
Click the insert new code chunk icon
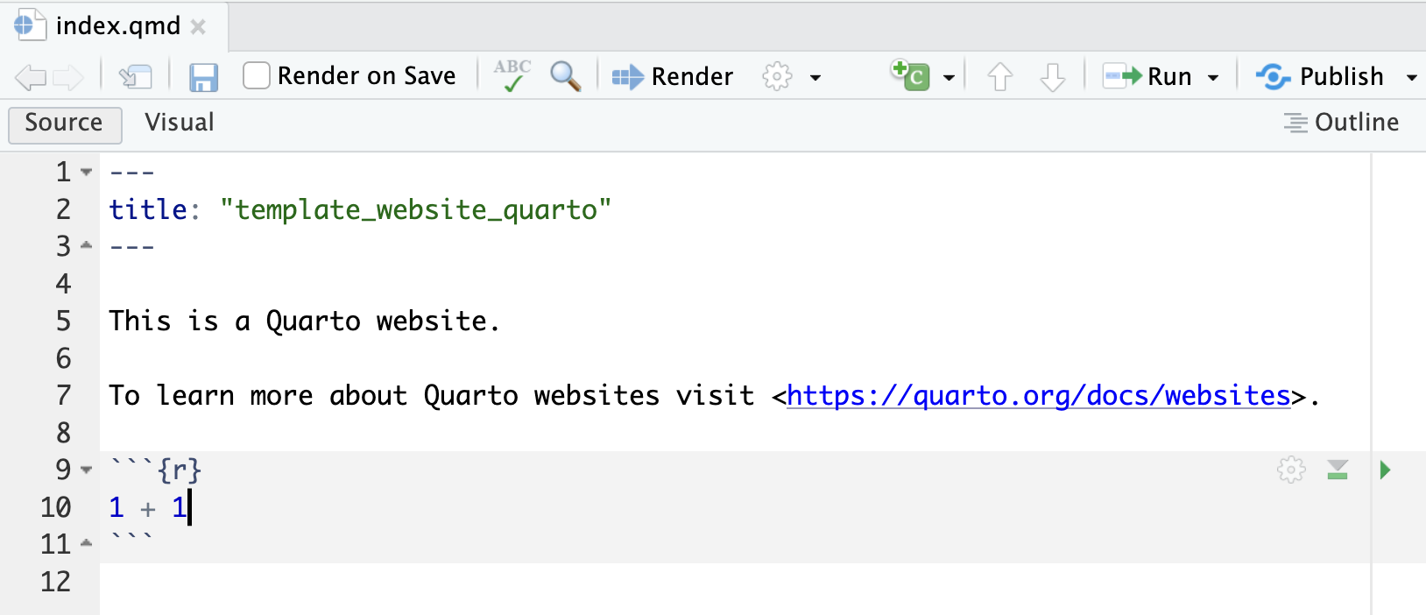coord(911,75)
